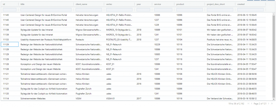Select the id cell 11114
Viewport: 277px width, 107px height.
click(x=9, y=98)
